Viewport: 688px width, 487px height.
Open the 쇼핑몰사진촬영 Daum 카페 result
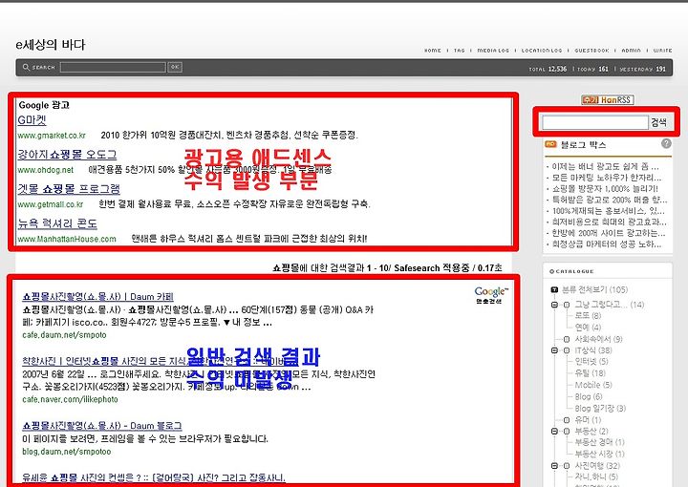tap(97, 297)
